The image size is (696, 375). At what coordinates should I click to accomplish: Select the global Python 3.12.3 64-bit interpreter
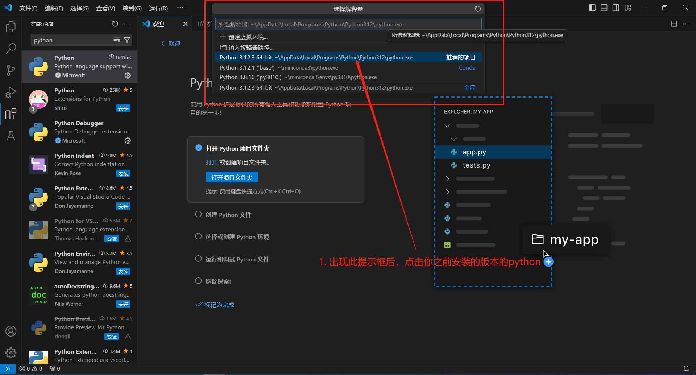click(348, 87)
